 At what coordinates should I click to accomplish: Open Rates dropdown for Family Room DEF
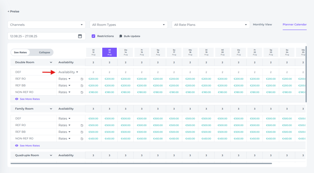tap(64, 118)
